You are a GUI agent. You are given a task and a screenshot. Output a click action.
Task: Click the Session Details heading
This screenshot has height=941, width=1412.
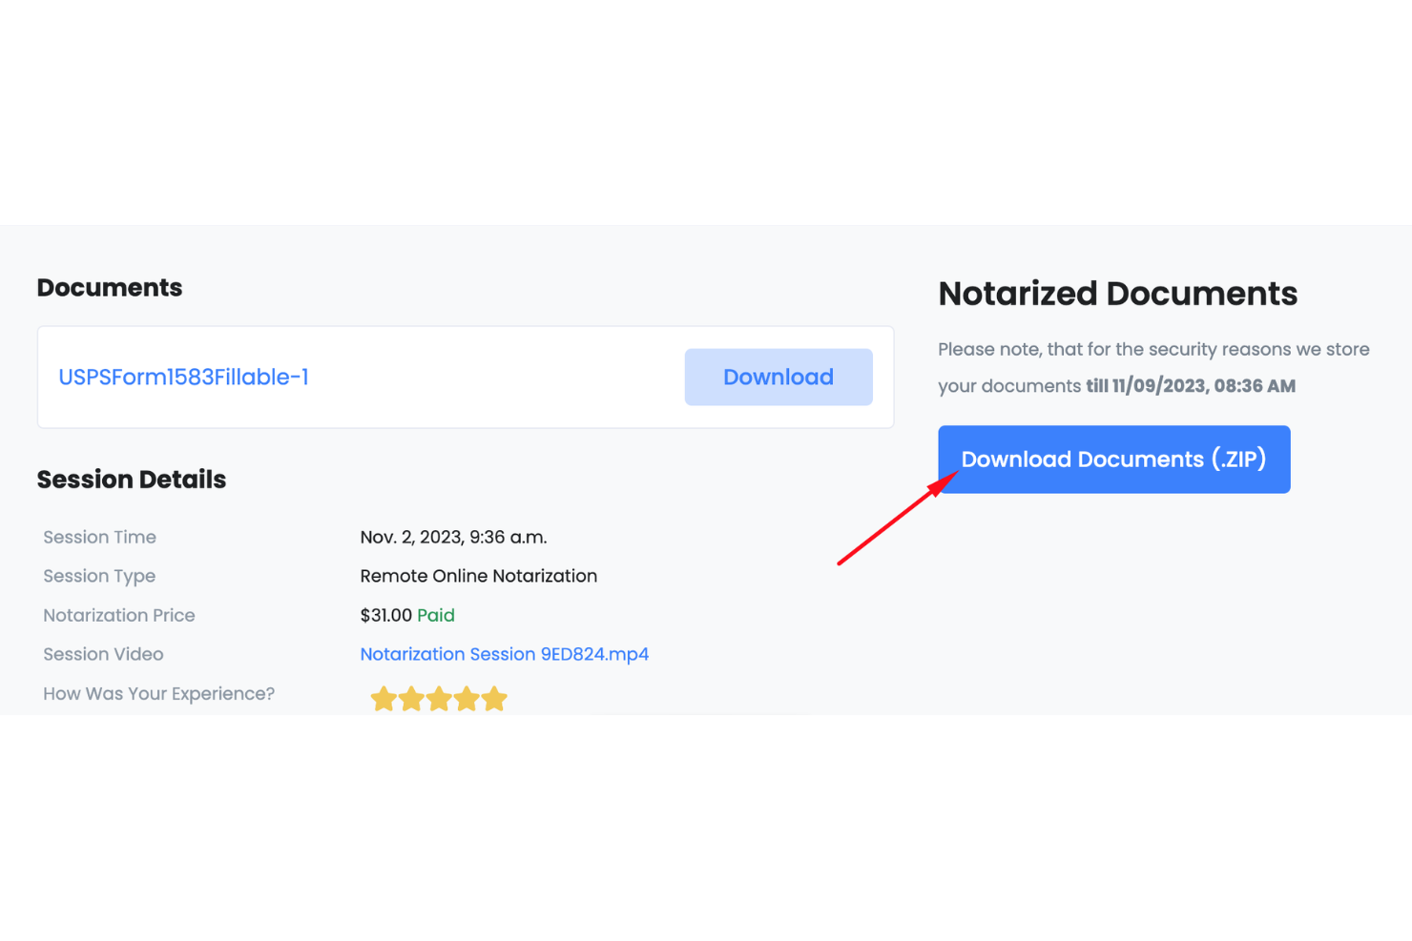pos(131,480)
